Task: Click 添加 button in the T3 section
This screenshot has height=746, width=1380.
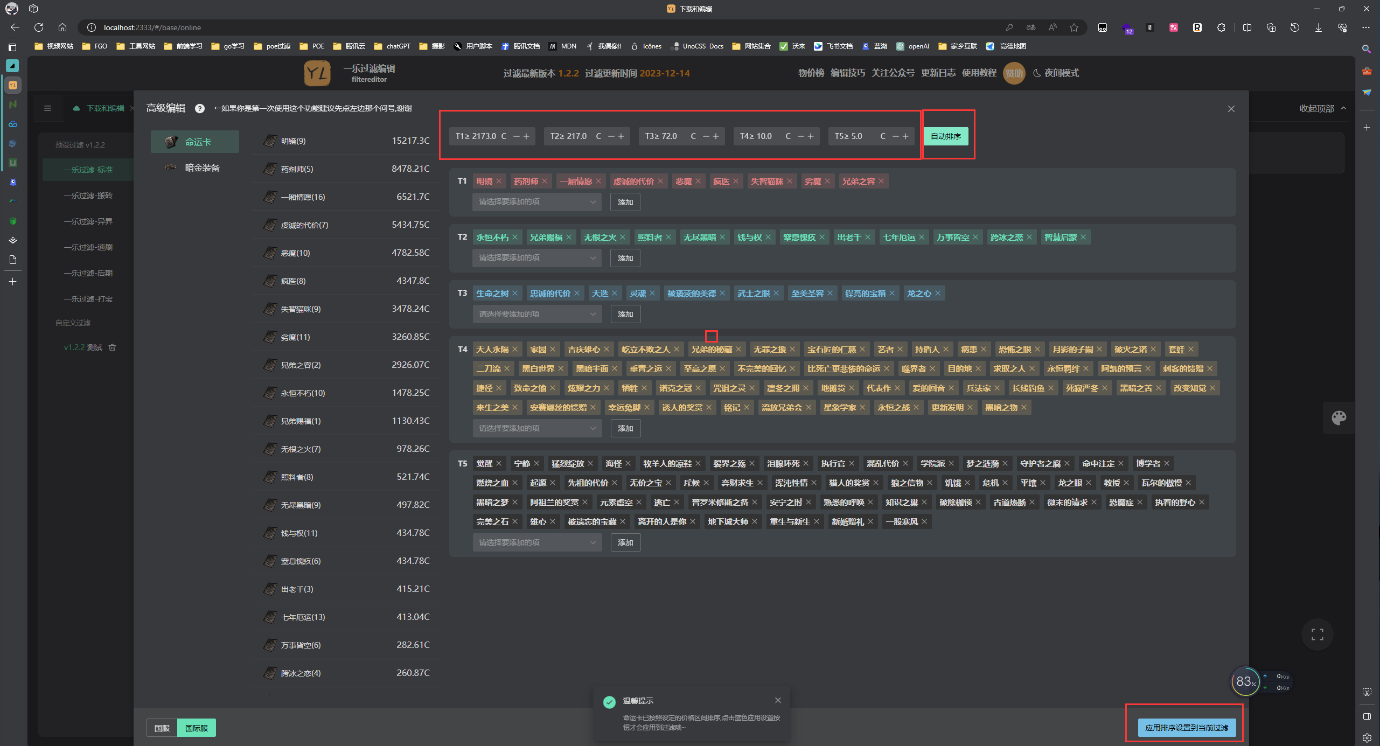Action: 625,314
